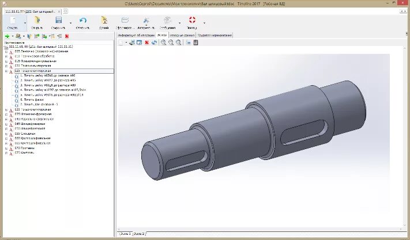This screenshot has width=410, height=240.
Task: Switch to Информация об операции tab
Action: coord(136,35)
